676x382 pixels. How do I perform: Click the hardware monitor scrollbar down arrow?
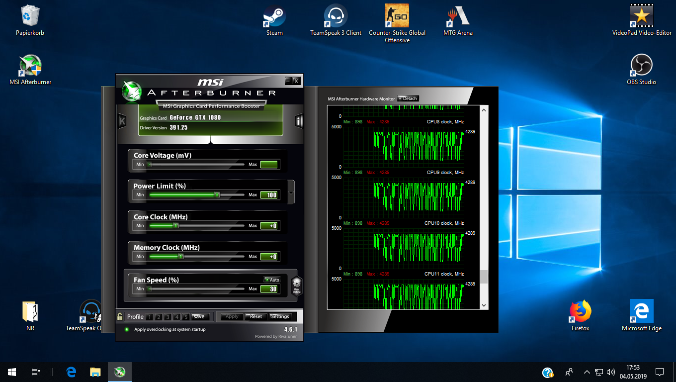(484, 305)
